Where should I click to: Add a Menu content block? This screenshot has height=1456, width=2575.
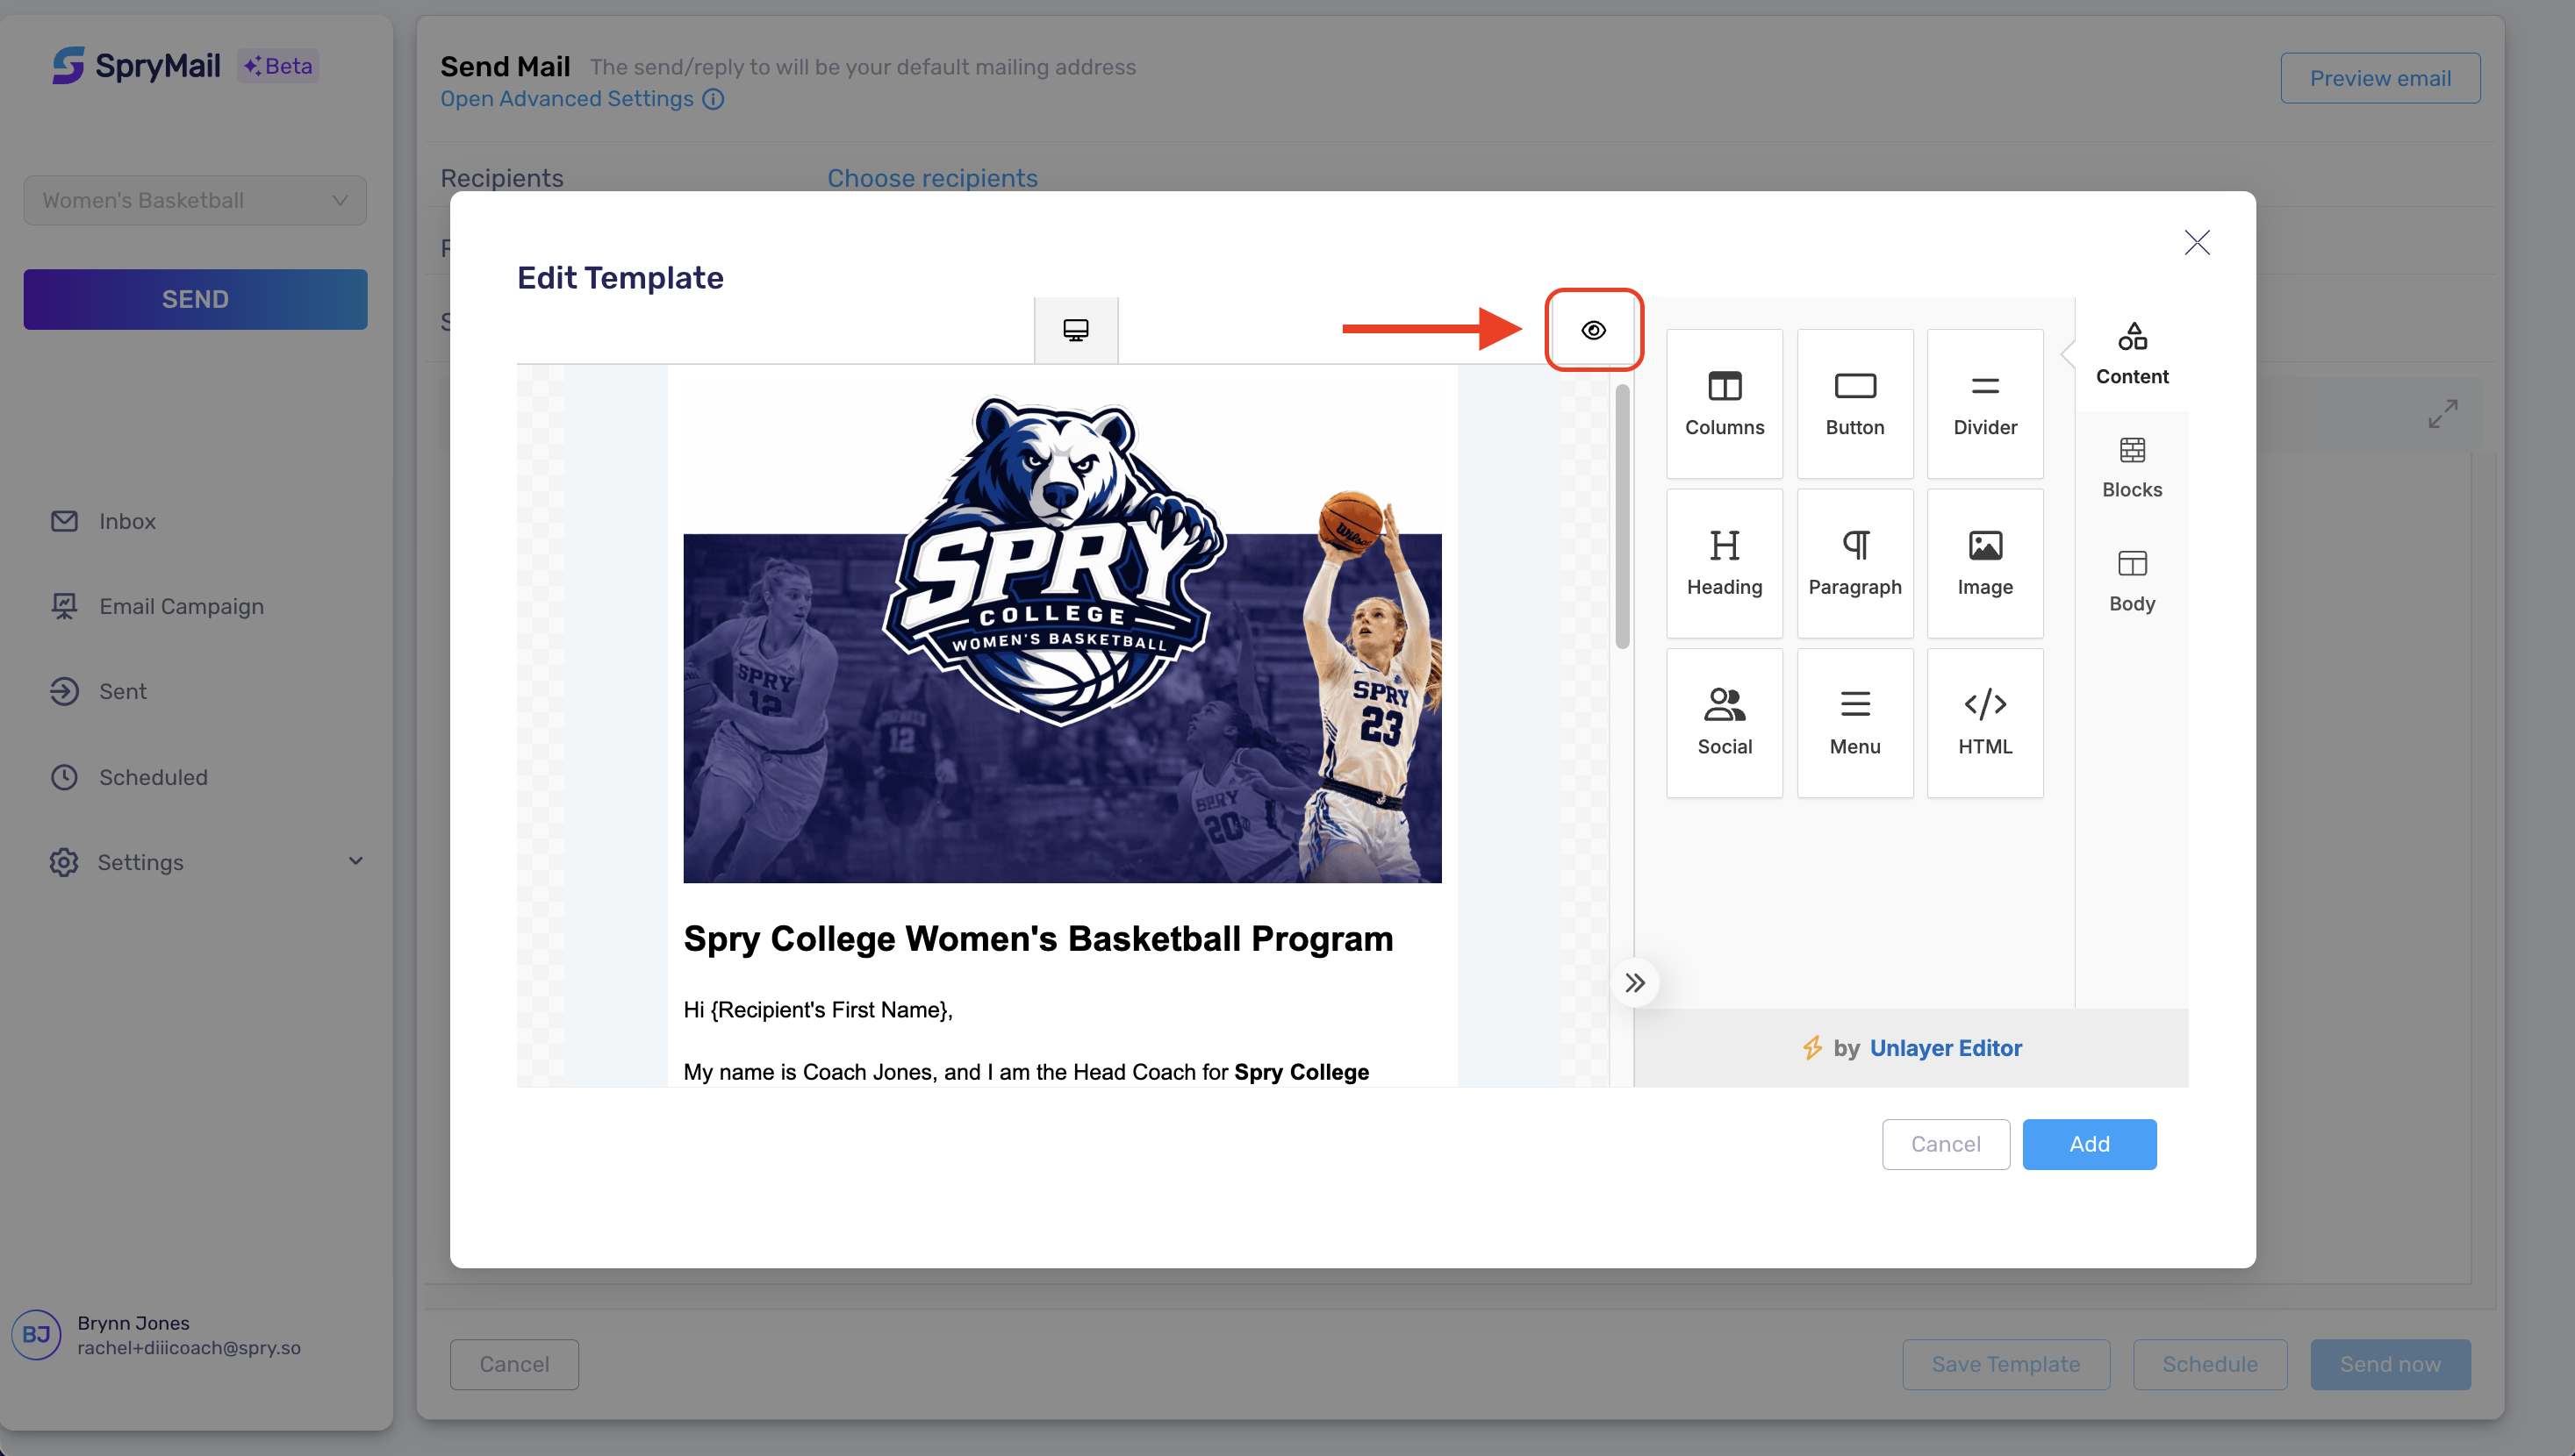pos(1854,722)
